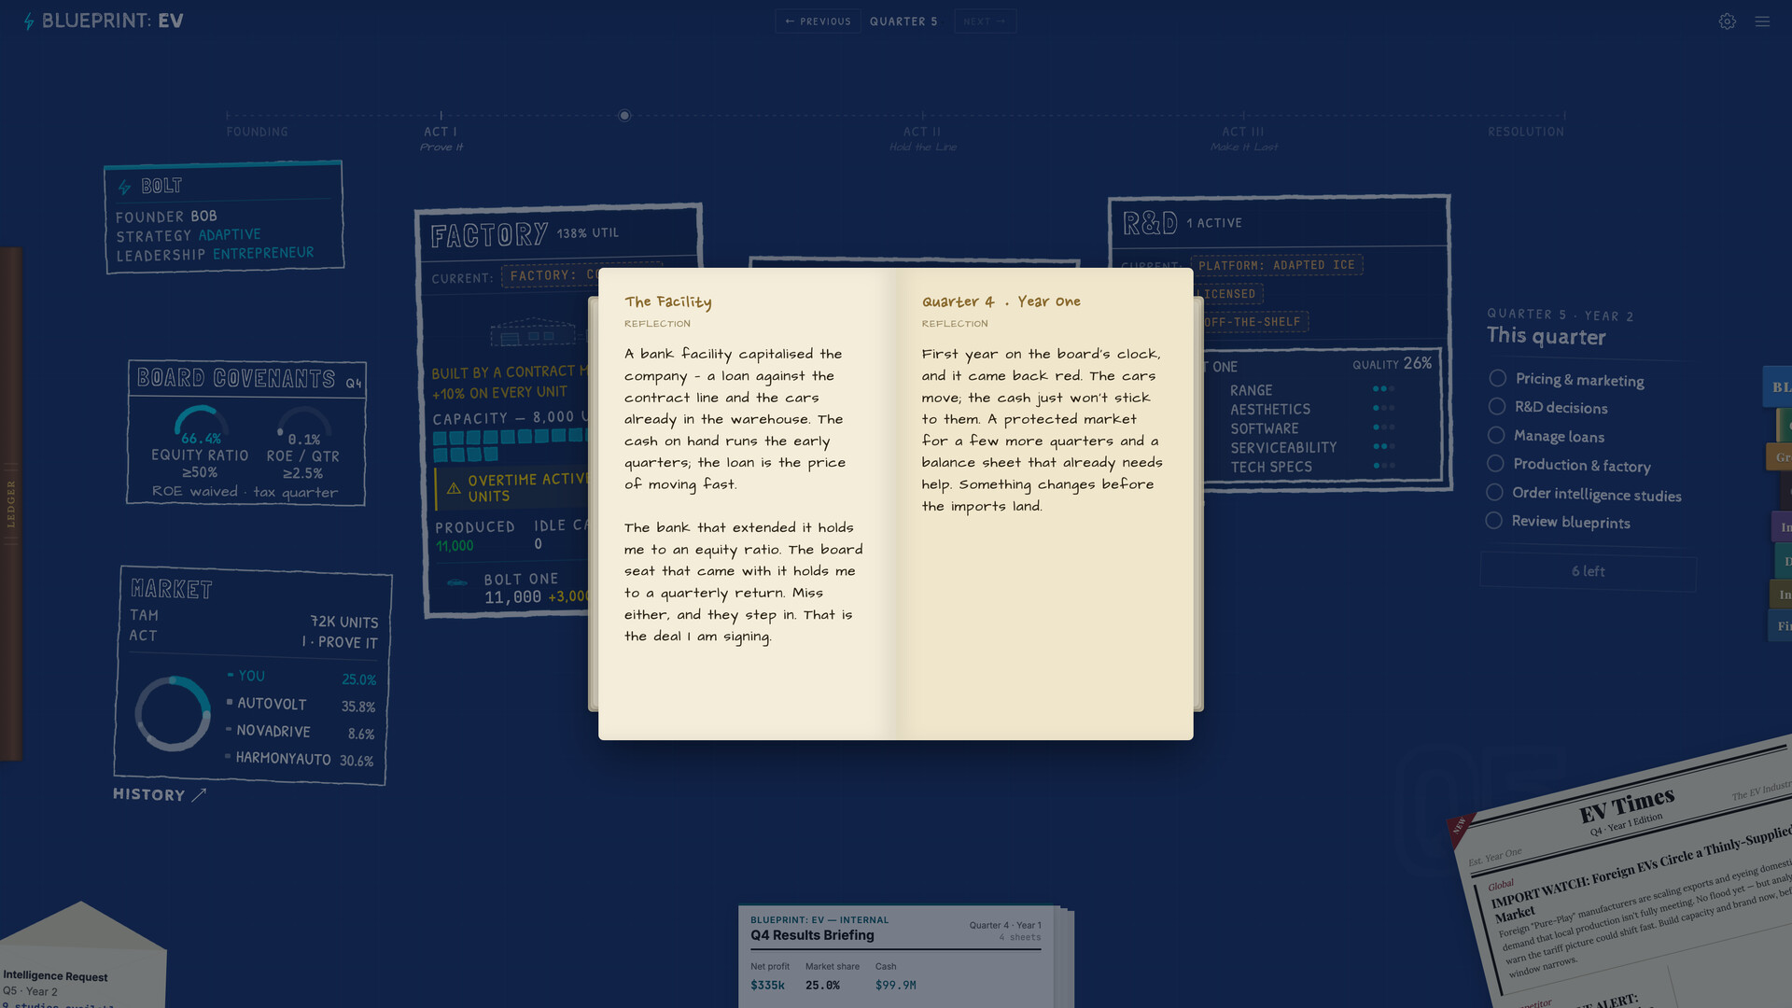1792x1008 pixels.
Task: Open the Intelligence Request envelope
Action: pos(82,957)
